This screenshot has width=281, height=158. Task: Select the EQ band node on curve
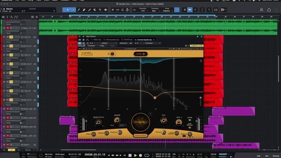pos(155,97)
